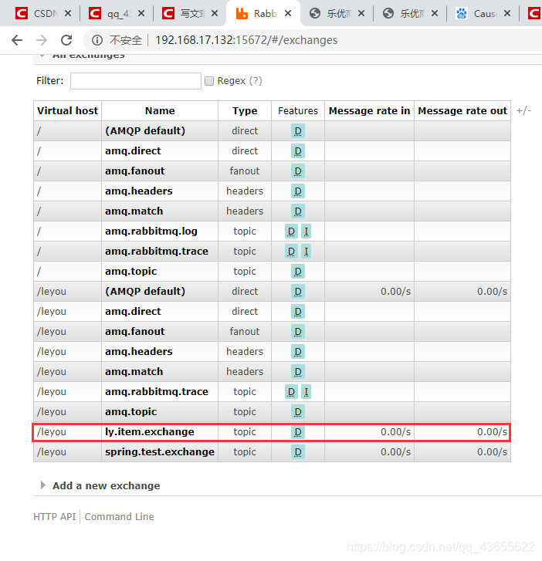Screen dimensions: 542x561
Task: Click durable D badge on amq.rabbitmq.log row
Action: pyautogui.click(x=291, y=231)
